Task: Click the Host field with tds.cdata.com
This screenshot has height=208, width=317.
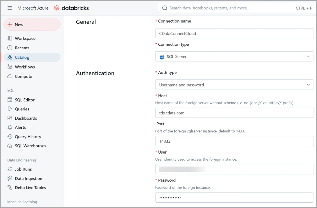Action: pos(234,113)
